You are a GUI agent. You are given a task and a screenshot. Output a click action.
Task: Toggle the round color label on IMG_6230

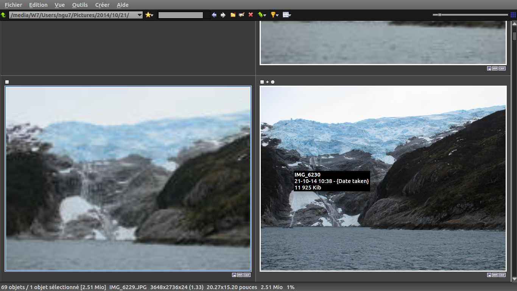(273, 82)
